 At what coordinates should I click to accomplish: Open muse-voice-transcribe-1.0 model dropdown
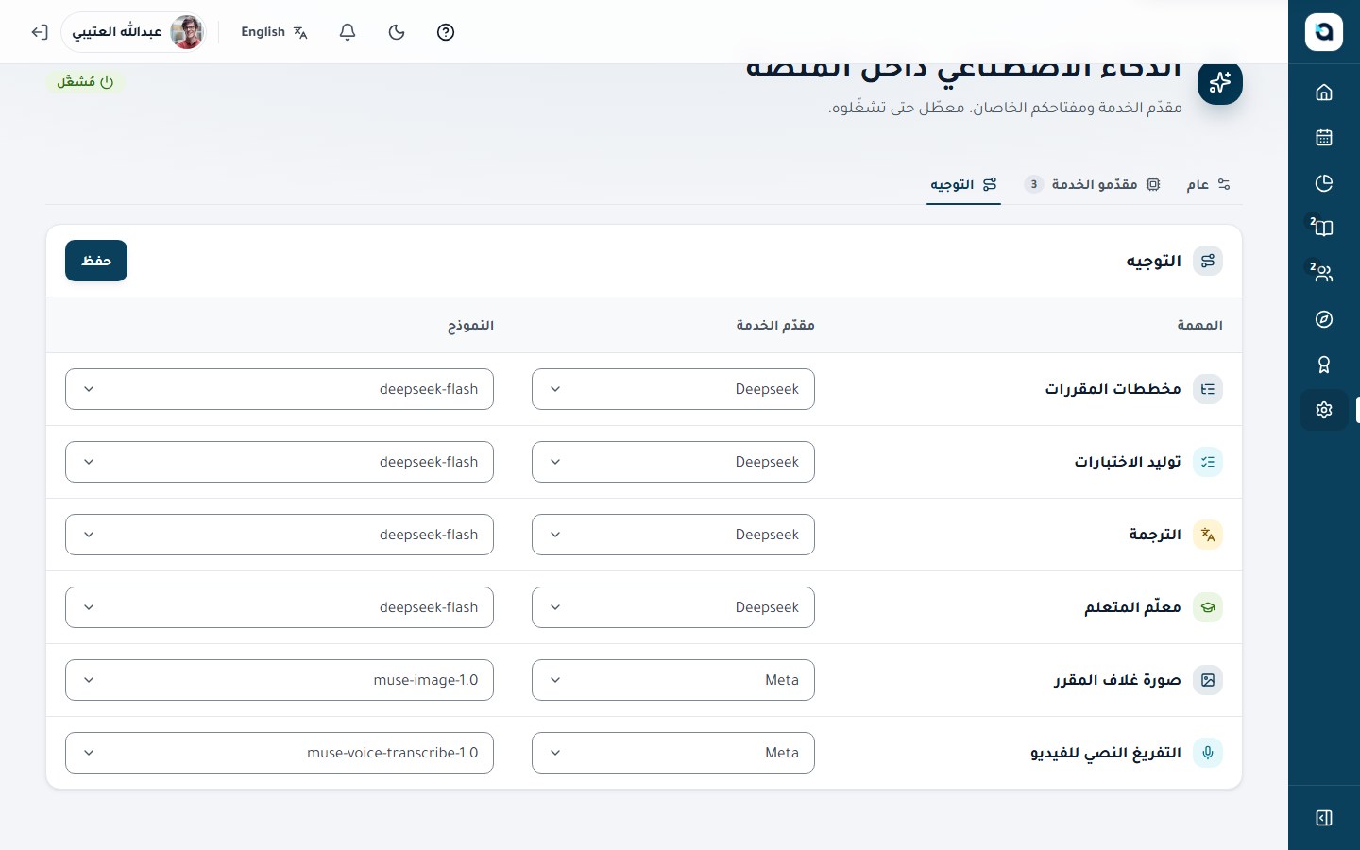(x=280, y=753)
